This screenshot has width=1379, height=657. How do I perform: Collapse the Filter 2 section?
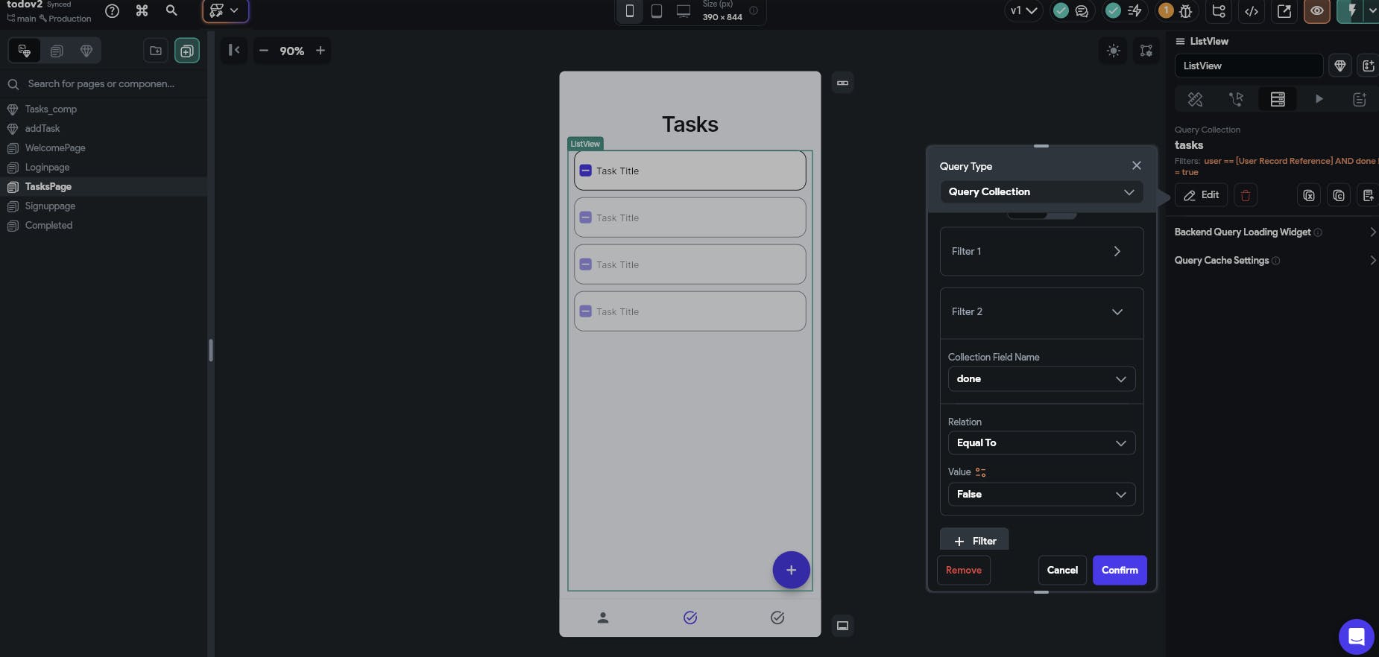1041,312
